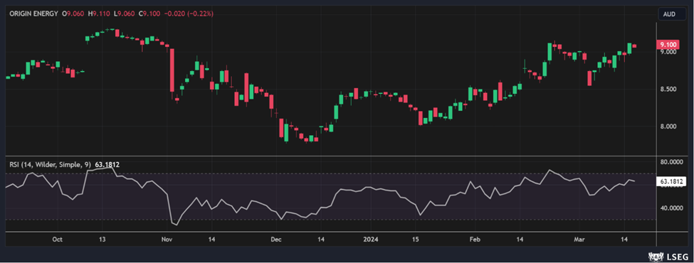The height and width of the screenshot is (263, 694).
Task: Select the 63.1812 RSI badge on the axis
Action: pyautogui.click(x=671, y=181)
